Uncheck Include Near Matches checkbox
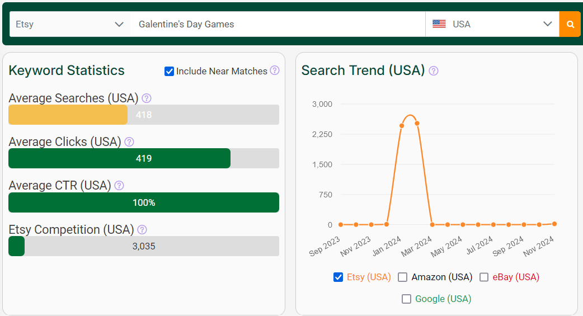 coord(169,72)
